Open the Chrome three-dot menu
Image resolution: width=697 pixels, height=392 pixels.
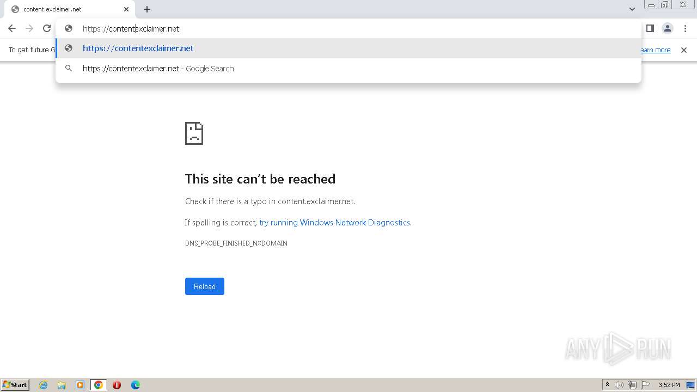tap(685, 28)
